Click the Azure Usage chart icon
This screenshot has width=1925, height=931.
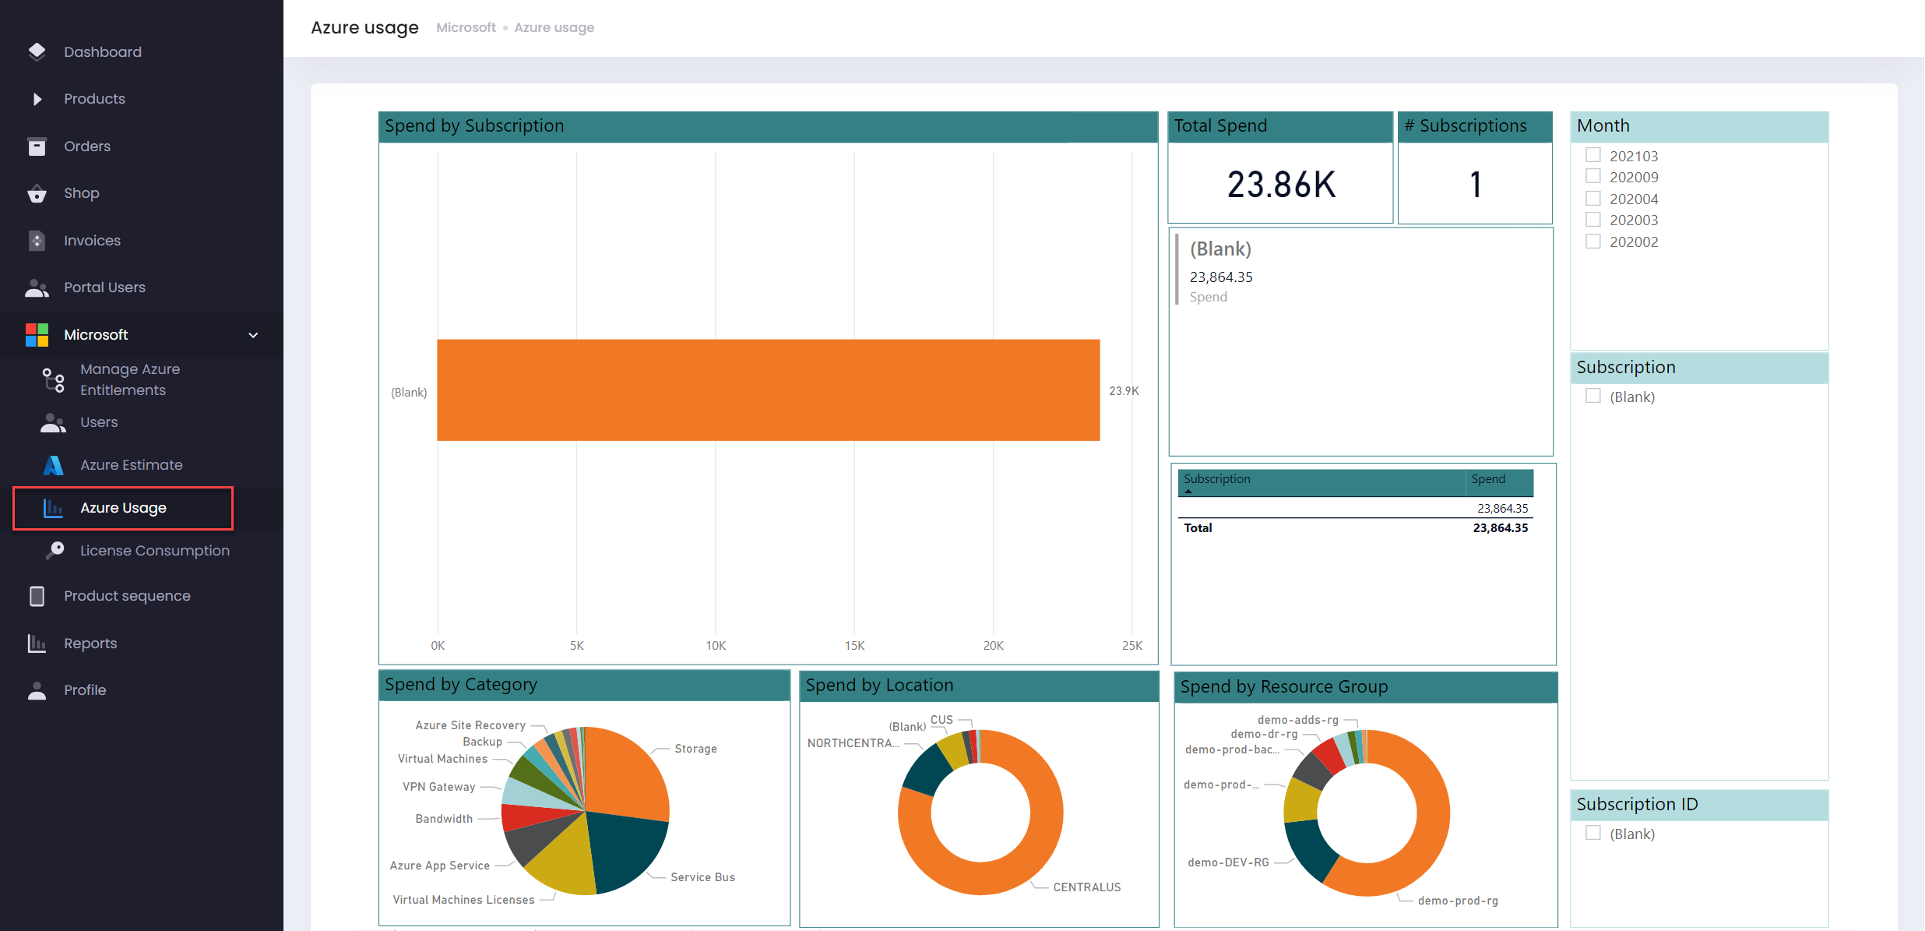[x=53, y=508]
